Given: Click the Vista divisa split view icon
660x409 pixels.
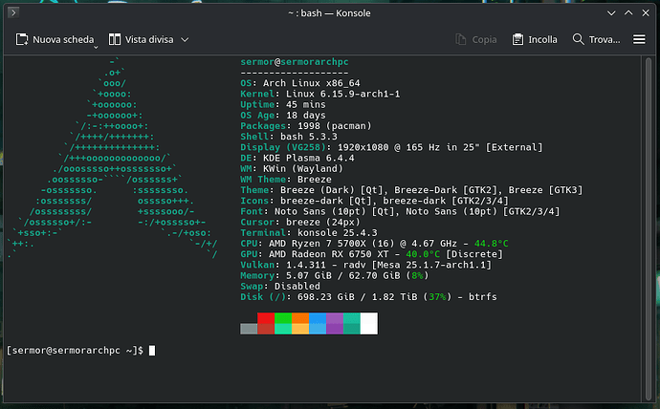Looking at the screenshot, I should [x=115, y=39].
